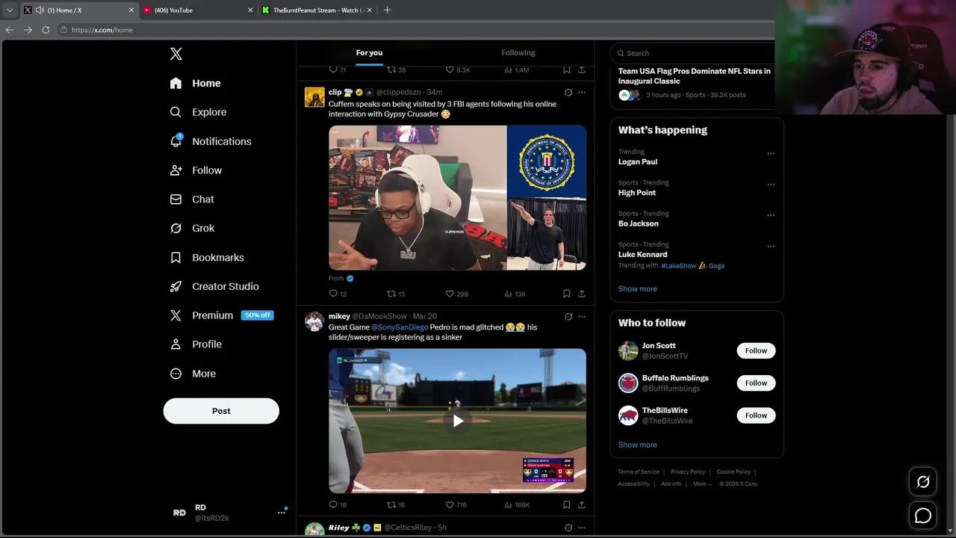Bookmark the partially visible top post

[x=567, y=69]
